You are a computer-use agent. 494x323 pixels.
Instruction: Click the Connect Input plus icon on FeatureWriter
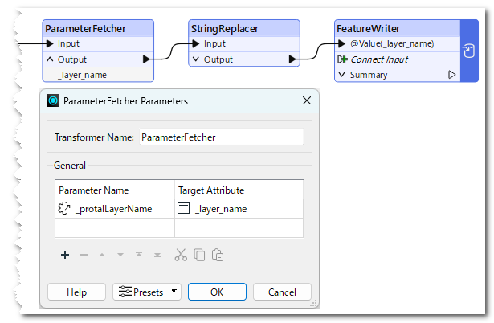[x=342, y=59]
